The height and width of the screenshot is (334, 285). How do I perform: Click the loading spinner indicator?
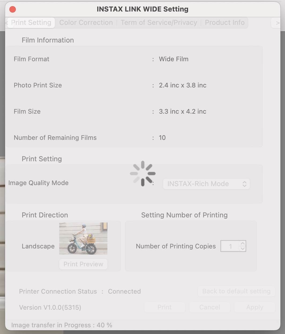(143, 174)
